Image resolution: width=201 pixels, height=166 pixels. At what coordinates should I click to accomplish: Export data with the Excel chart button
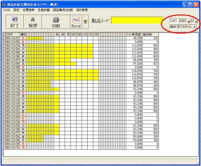coord(76,22)
